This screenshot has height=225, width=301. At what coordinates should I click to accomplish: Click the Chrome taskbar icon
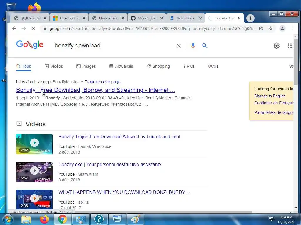click(x=63, y=219)
